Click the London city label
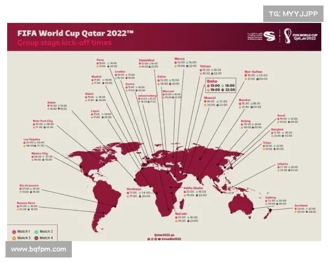329x263 pixels. point(120,72)
